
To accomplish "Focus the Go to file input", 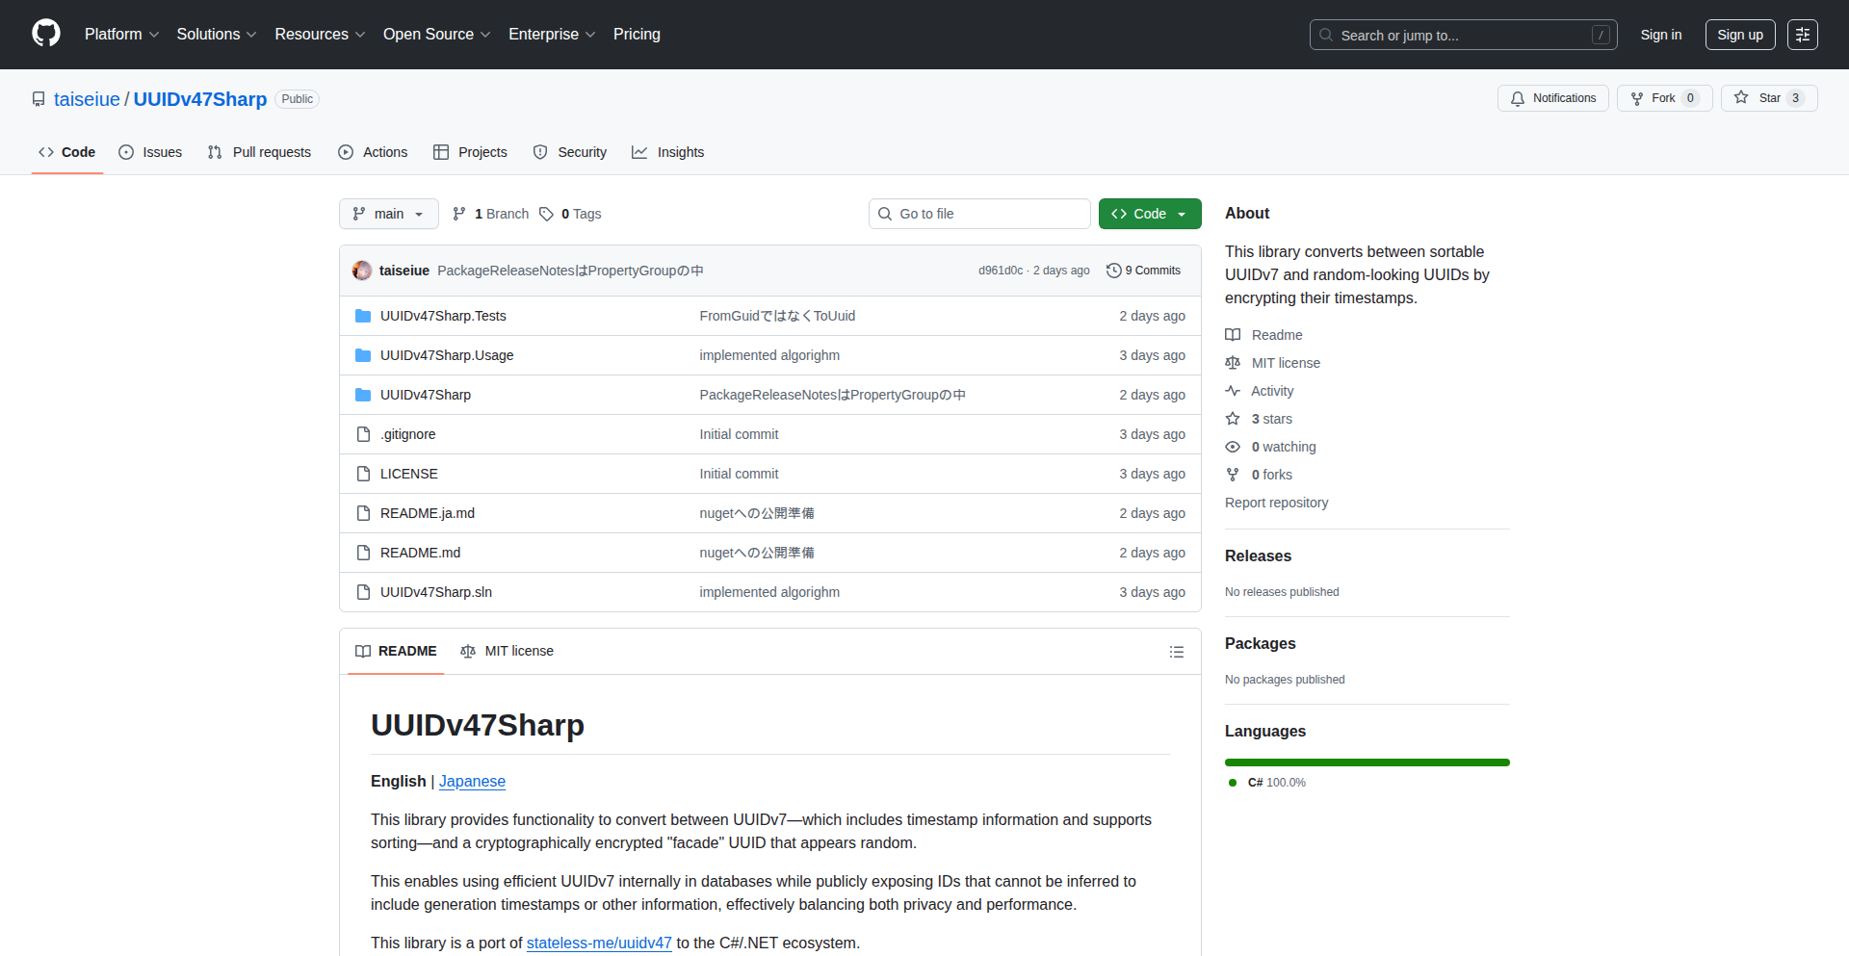I will click(x=979, y=214).
